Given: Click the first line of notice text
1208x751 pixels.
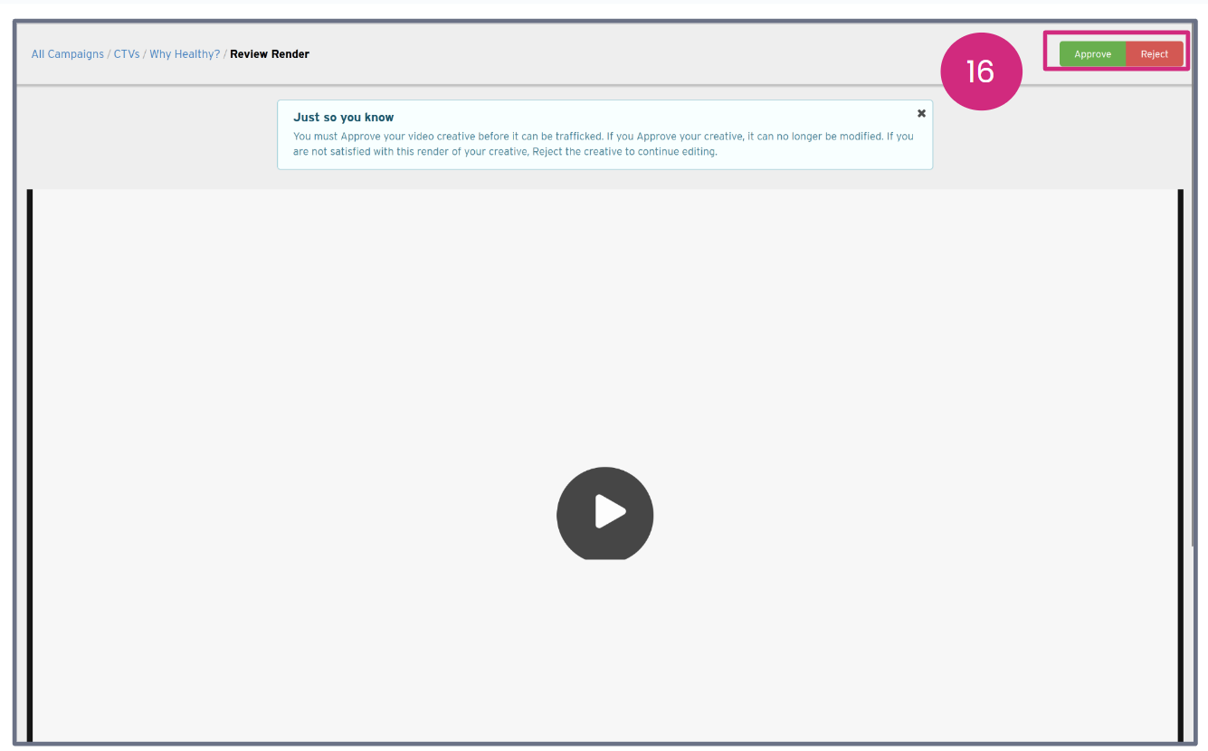Looking at the screenshot, I should point(603,137).
